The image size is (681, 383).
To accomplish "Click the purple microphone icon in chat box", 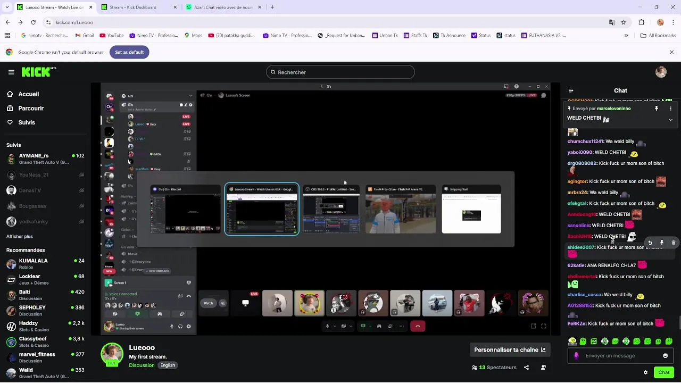I will (x=576, y=356).
